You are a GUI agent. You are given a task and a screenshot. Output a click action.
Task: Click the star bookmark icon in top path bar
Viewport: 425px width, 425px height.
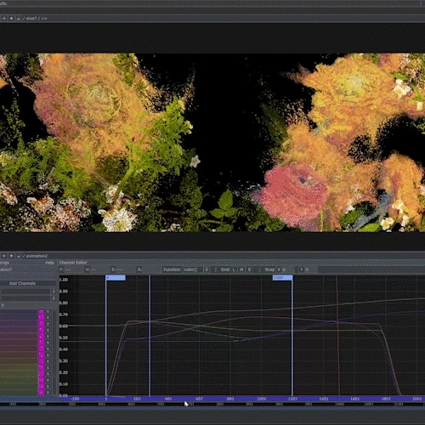click(11, 19)
